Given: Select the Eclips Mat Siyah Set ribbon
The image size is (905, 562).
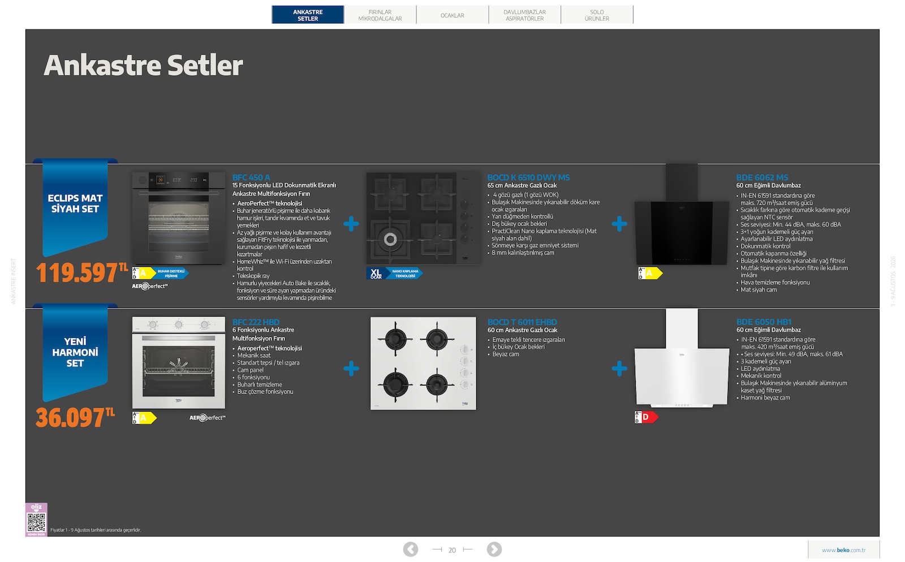Looking at the screenshot, I should 75,207.
